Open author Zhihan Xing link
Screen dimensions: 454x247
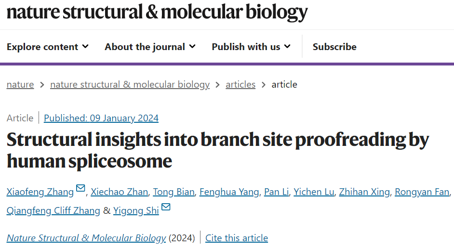coord(364,192)
